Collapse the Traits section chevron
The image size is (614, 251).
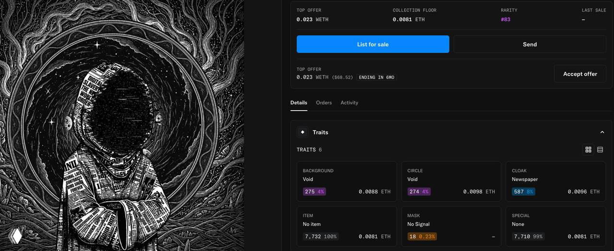pyautogui.click(x=602, y=132)
